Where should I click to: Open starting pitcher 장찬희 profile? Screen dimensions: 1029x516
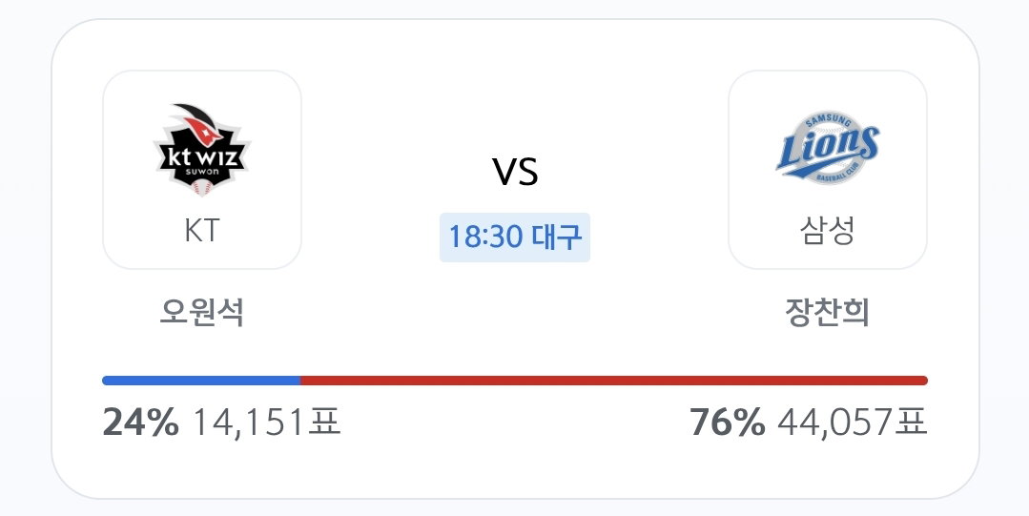(x=828, y=312)
